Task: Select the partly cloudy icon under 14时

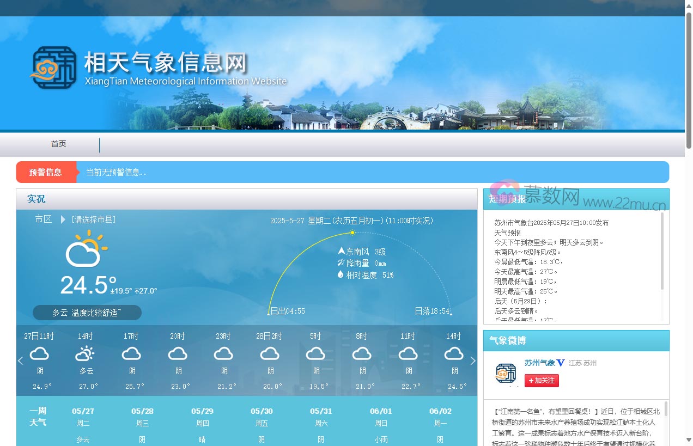Action: coord(84,354)
